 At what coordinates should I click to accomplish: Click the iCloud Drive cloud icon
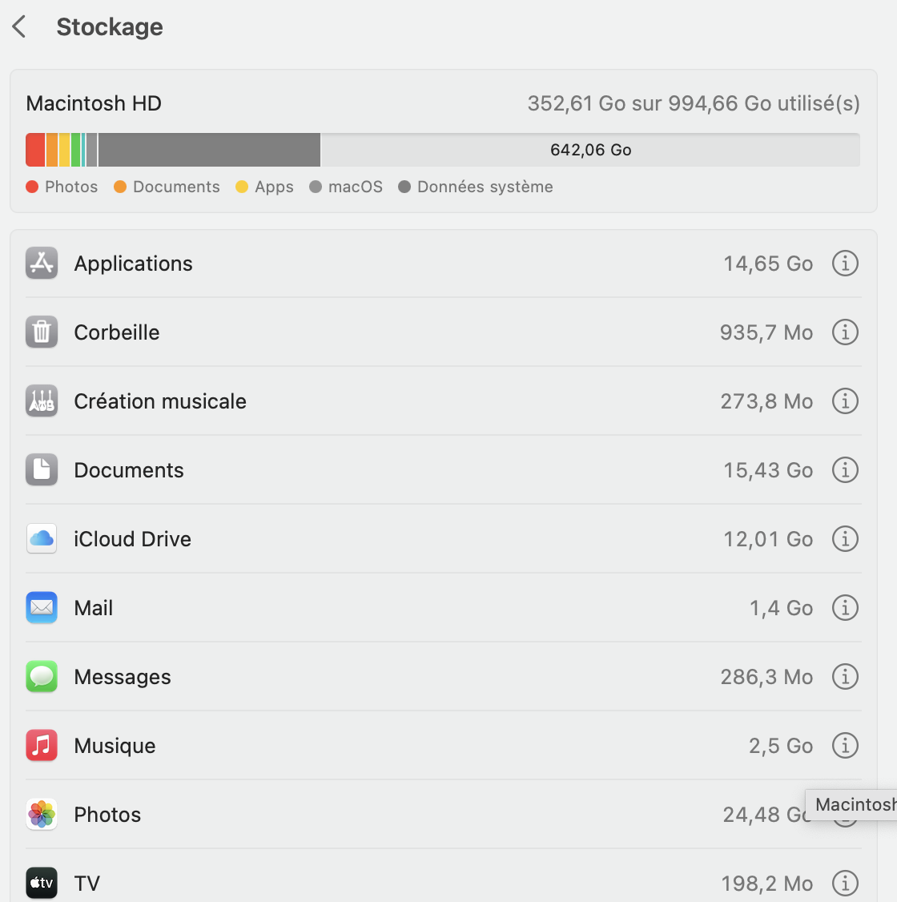[x=42, y=539]
